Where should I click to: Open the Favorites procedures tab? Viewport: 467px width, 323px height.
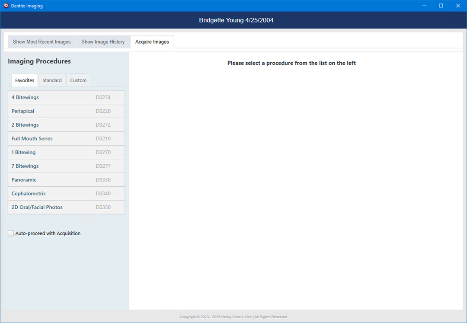tap(25, 80)
